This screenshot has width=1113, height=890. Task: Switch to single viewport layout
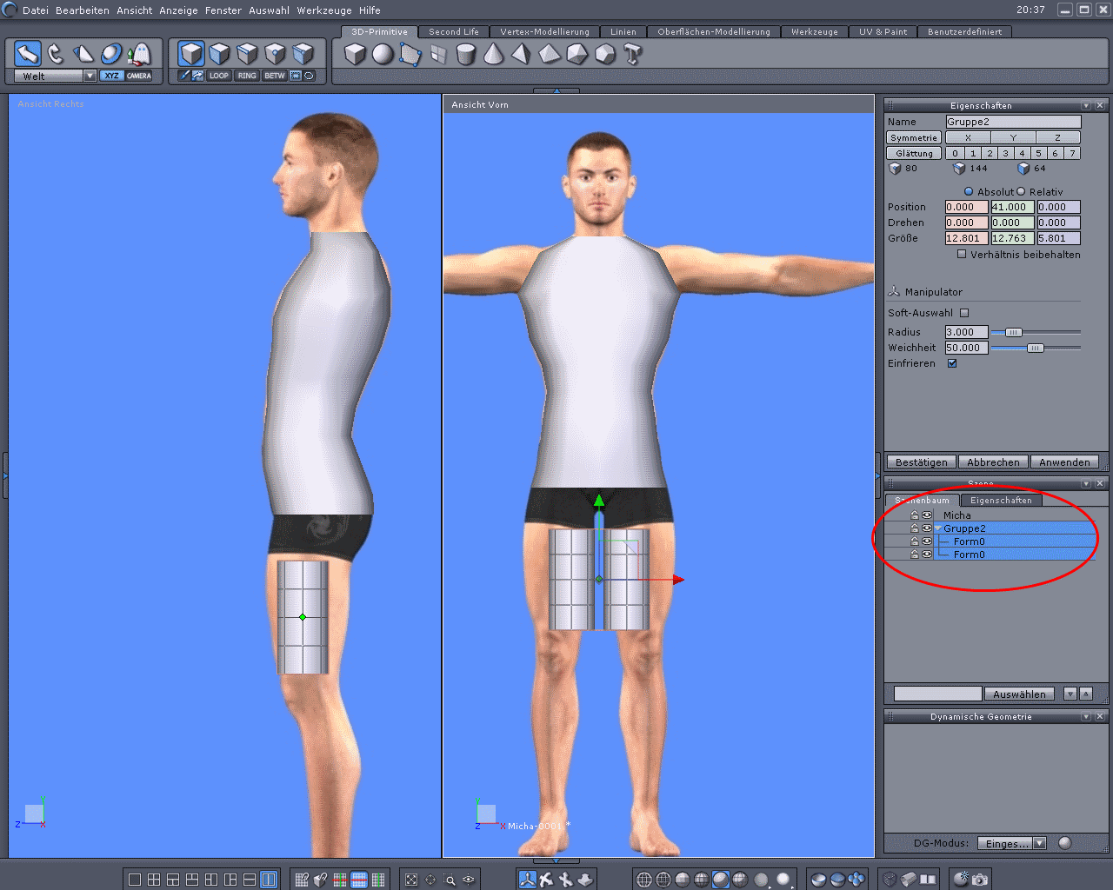(x=135, y=880)
